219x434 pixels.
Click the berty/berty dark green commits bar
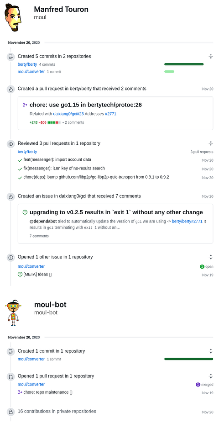(x=184, y=64)
